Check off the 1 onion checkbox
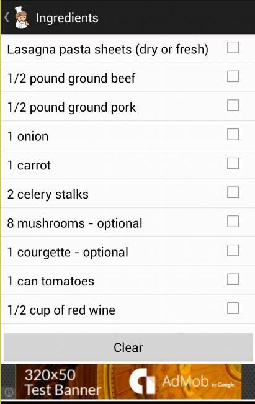The width and height of the screenshot is (255, 404). click(233, 134)
